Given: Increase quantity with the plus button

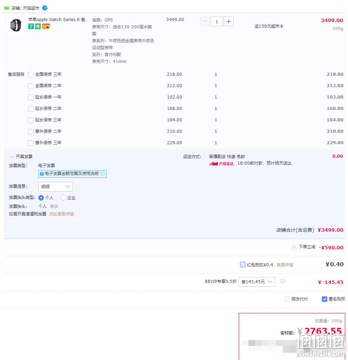Looking at the screenshot, I should 228,21.
